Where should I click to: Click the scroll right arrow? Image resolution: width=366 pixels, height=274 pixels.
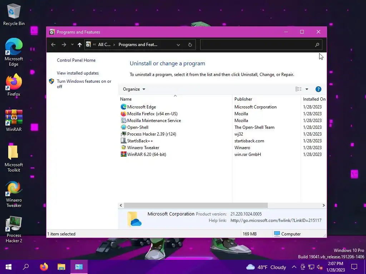pos(323,205)
